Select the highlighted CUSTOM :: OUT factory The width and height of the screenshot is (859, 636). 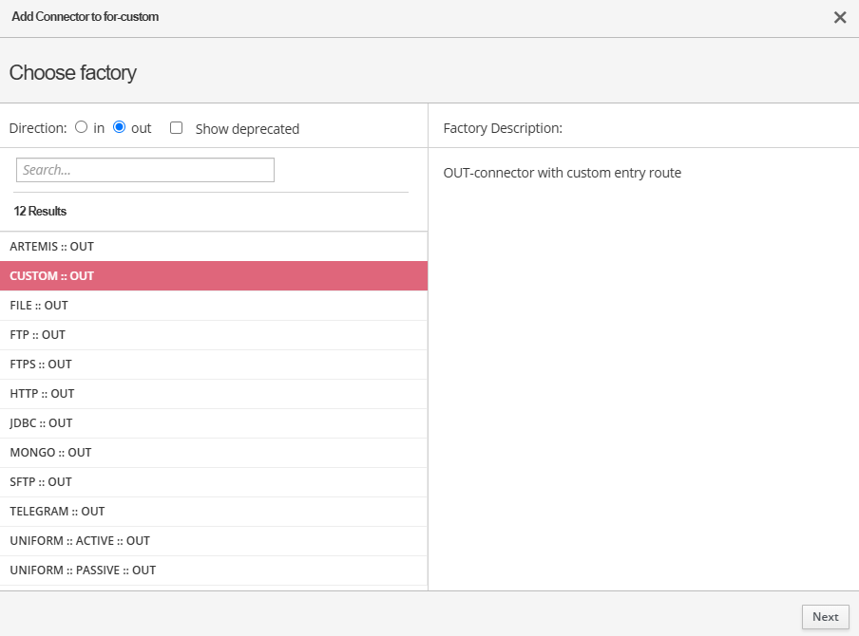(52, 276)
